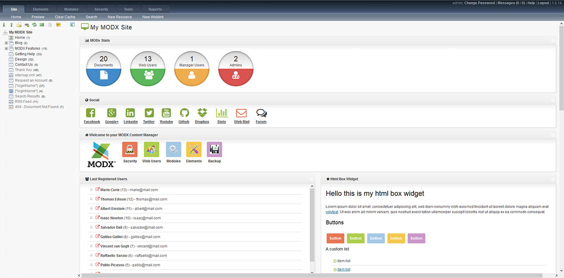Click the green button in html widget
This screenshot has width=564, height=278.
(356, 238)
